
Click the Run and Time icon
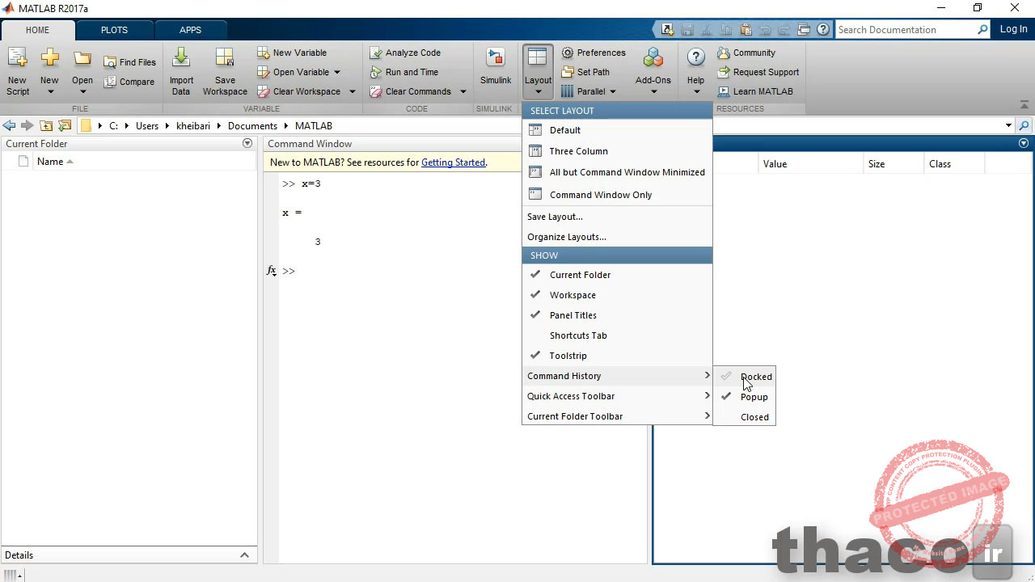[x=409, y=72]
